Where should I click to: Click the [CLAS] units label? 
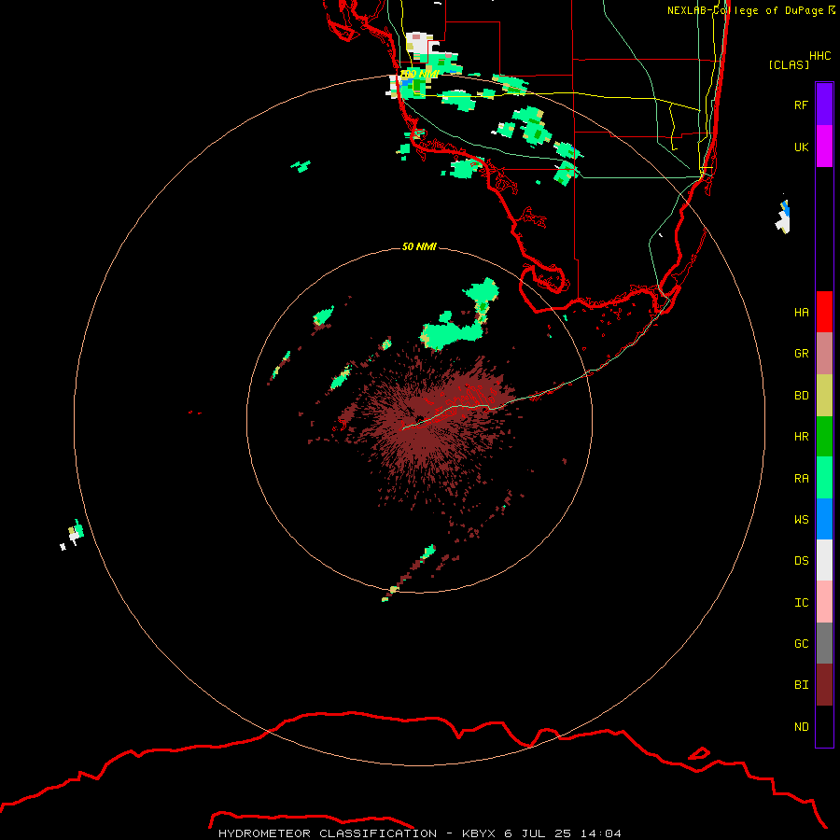tap(789, 64)
